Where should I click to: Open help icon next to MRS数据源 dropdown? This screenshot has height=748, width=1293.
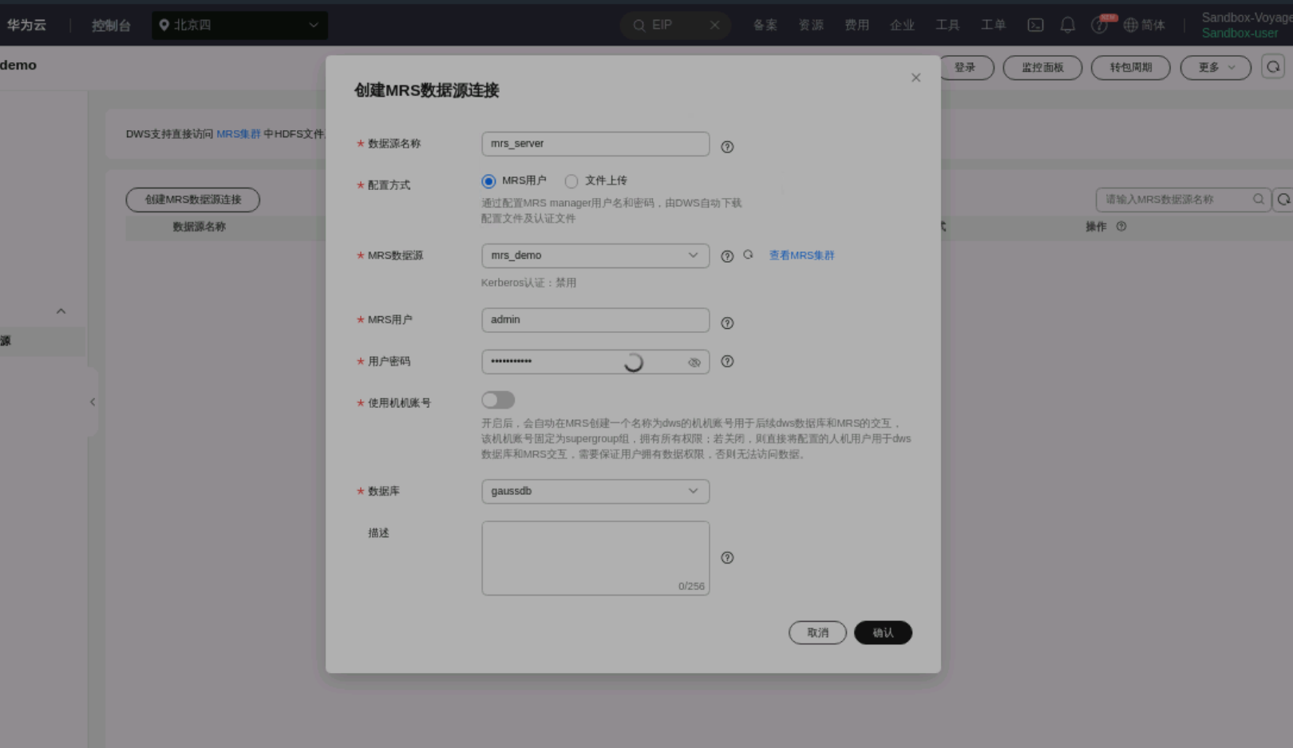[x=727, y=256]
